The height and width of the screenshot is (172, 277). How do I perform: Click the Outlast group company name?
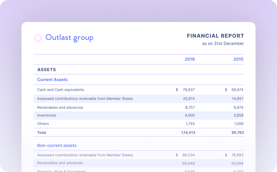(69, 38)
